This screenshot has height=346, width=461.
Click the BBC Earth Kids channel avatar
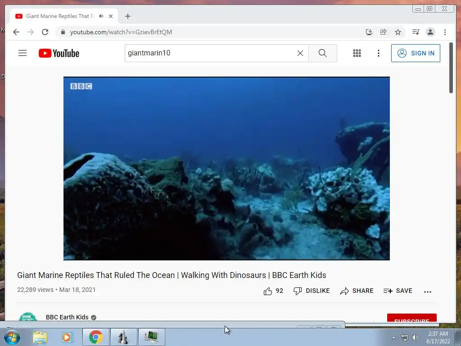tap(28, 317)
